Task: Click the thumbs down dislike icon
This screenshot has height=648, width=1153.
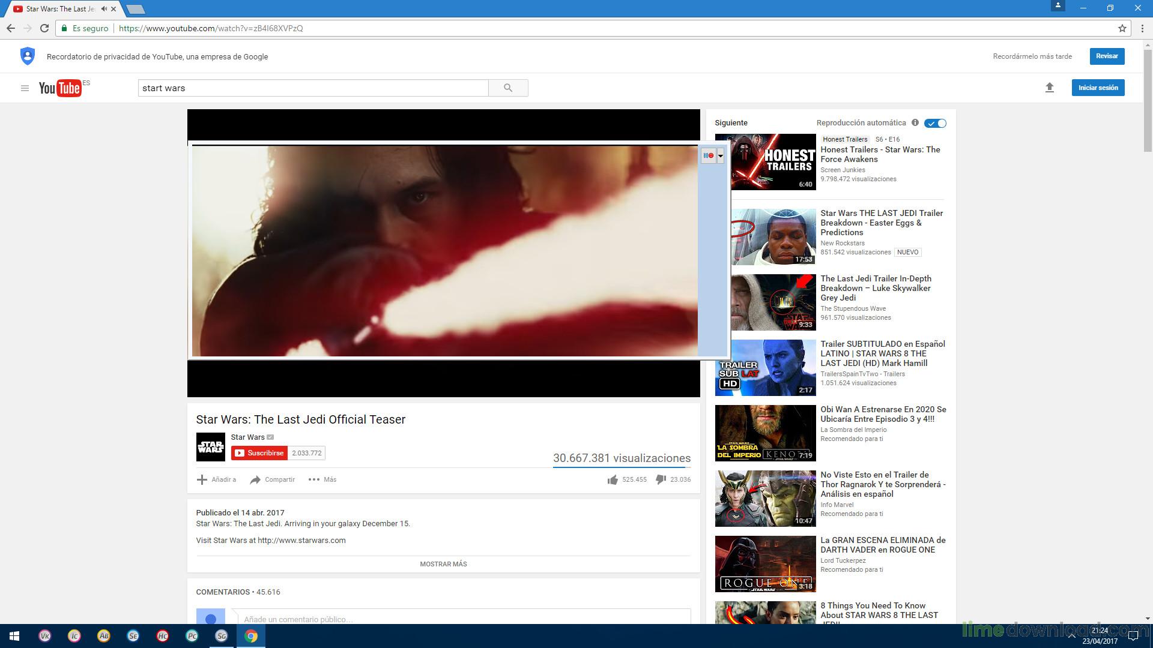Action: (x=661, y=479)
